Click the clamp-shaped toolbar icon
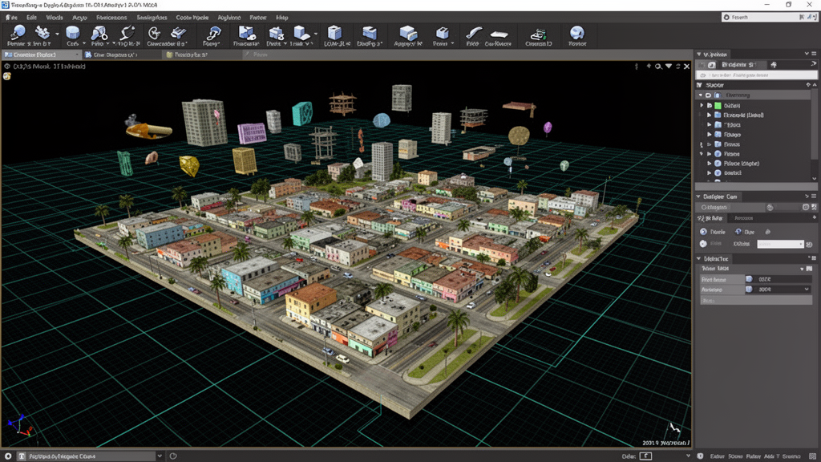Screen dimensions: 821x462 [x=179, y=33]
